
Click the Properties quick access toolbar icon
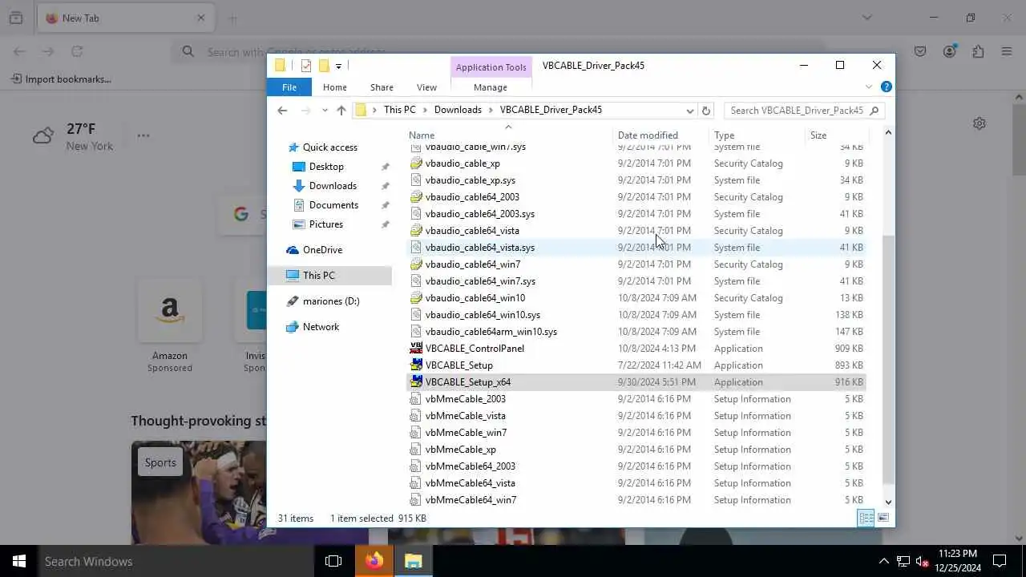[305, 66]
